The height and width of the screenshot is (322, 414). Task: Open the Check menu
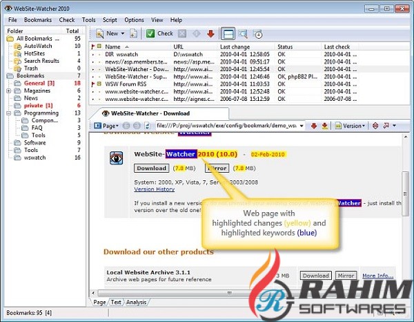67,20
